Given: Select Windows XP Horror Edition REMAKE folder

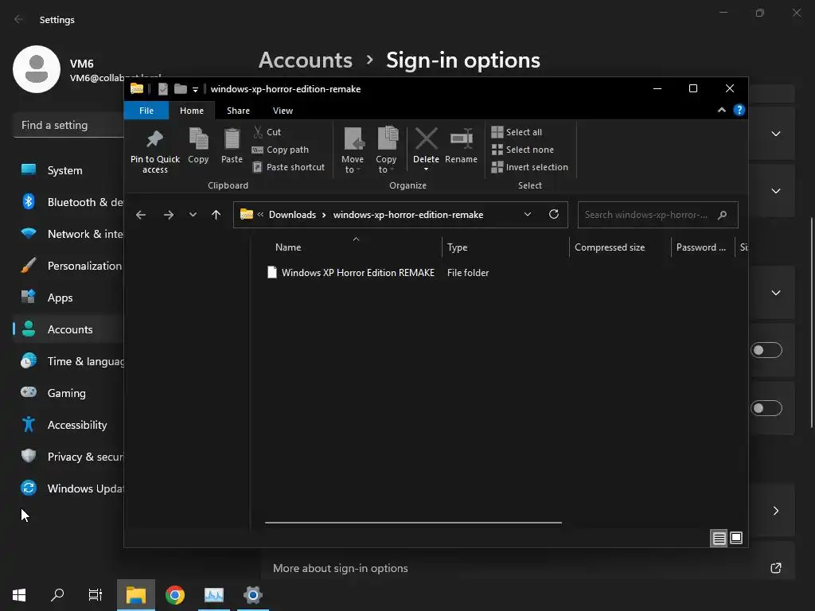Looking at the screenshot, I should [x=357, y=273].
